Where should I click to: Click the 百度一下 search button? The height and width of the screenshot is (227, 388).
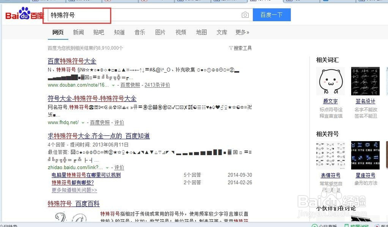click(x=272, y=14)
